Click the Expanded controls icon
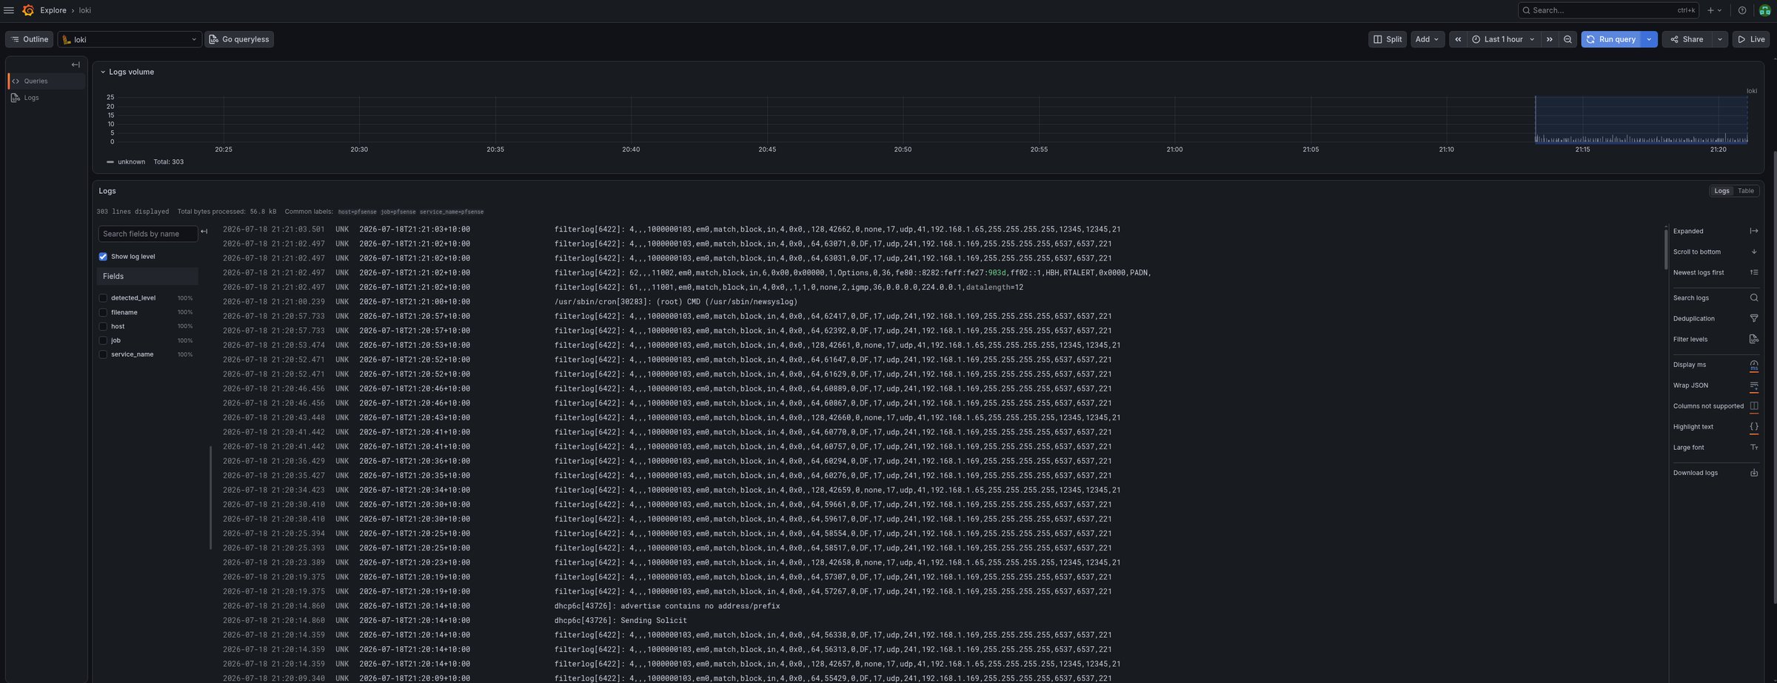This screenshot has width=1777, height=683. click(1753, 231)
